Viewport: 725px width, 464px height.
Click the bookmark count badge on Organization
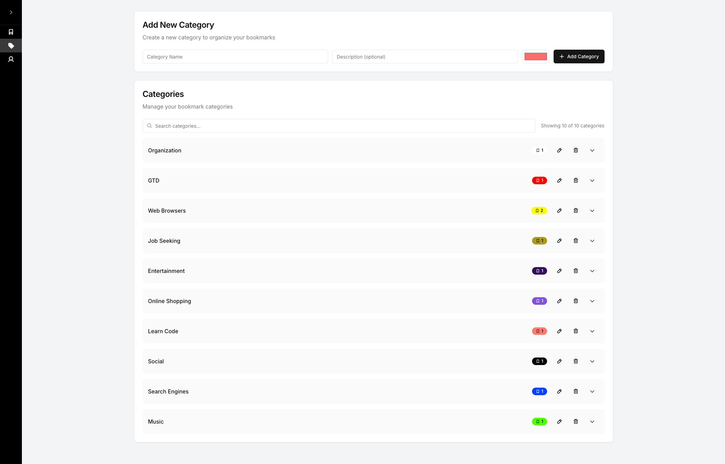(x=539, y=150)
